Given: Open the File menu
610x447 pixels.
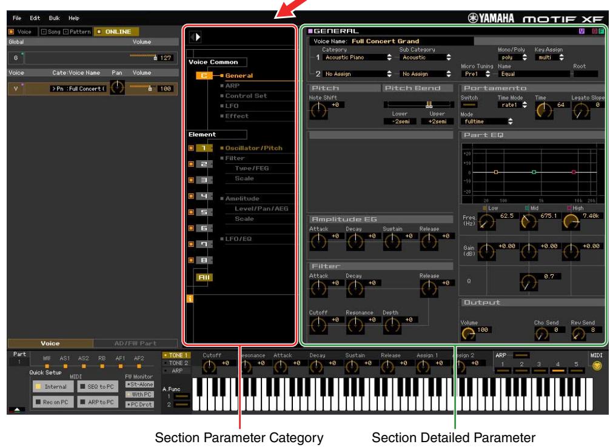Looking at the screenshot, I should [x=17, y=18].
